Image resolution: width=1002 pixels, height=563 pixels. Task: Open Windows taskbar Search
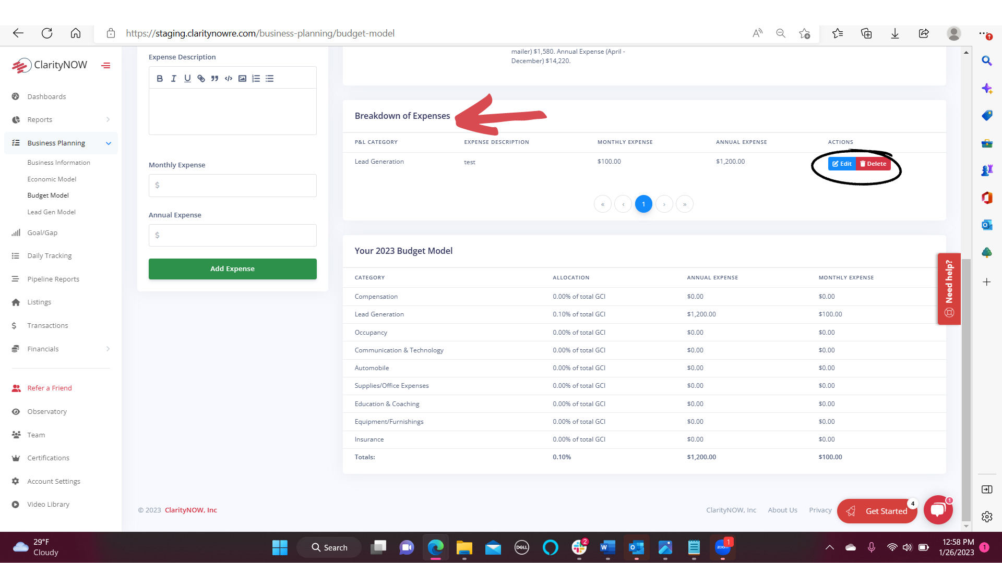(329, 548)
